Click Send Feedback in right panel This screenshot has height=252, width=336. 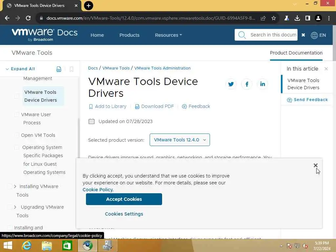[x=307, y=100]
